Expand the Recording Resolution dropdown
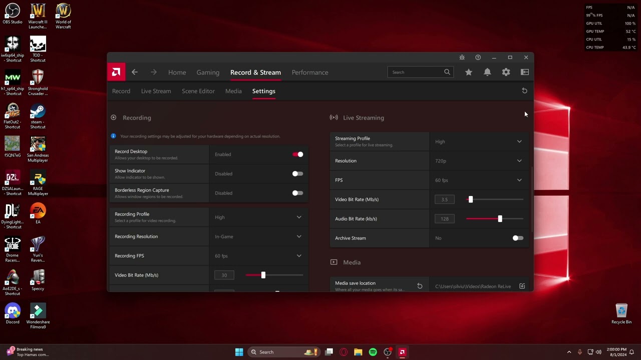The height and width of the screenshot is (360, 641). 258,236
